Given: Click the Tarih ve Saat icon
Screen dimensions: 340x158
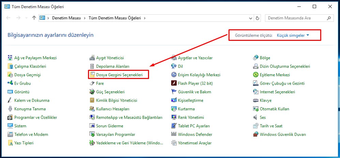Looking at the screenshot, I should pos(256,126).
